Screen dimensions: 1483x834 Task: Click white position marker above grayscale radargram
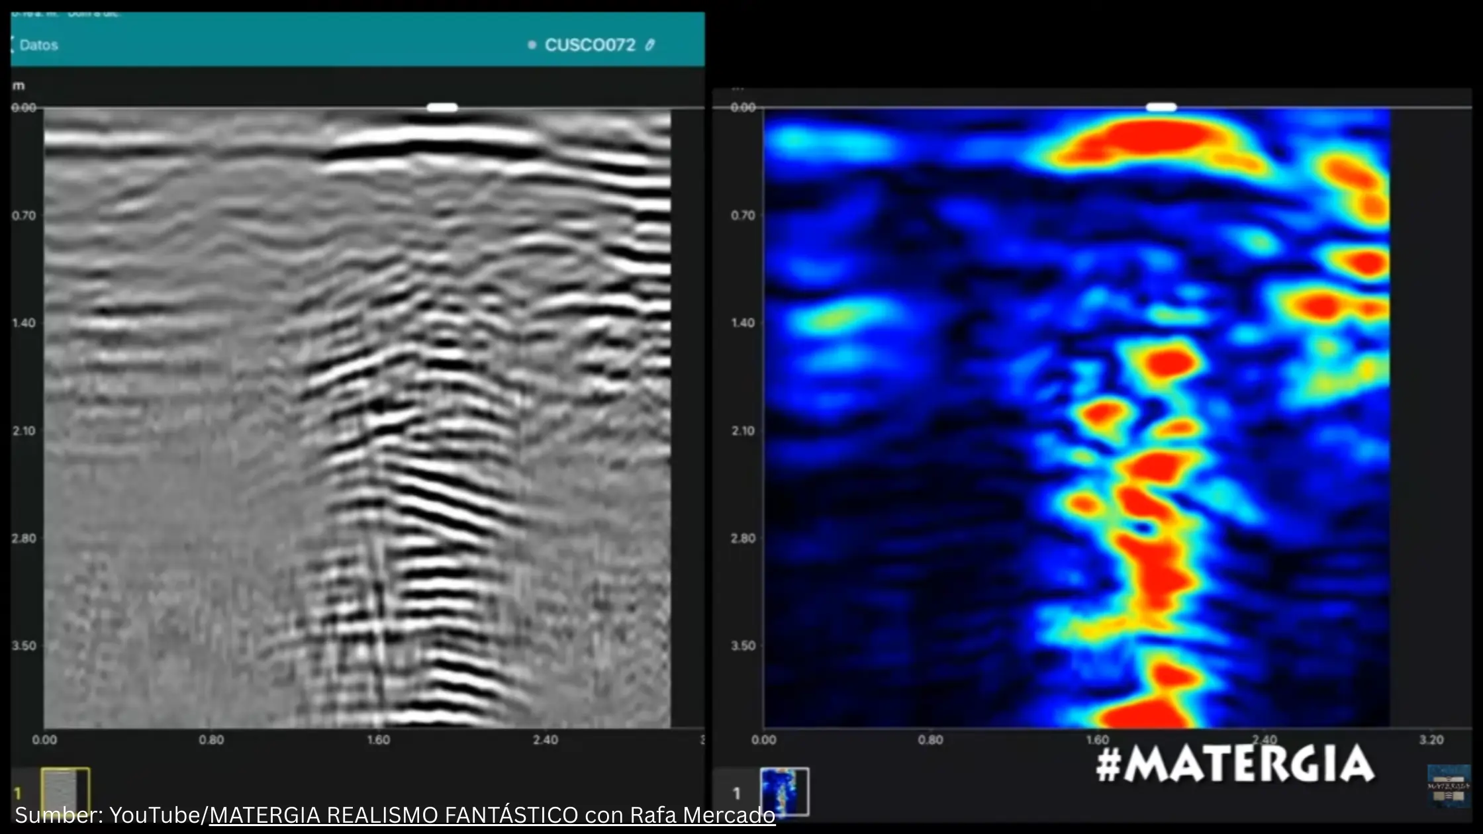pos(442,107)
